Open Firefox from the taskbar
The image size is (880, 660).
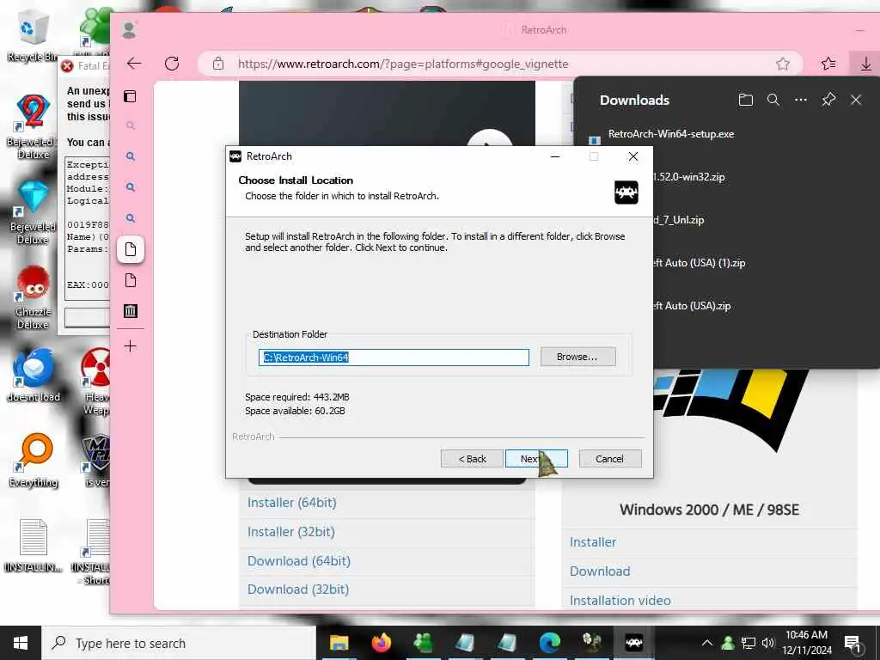pyautogui.click(x=381, y=643)
